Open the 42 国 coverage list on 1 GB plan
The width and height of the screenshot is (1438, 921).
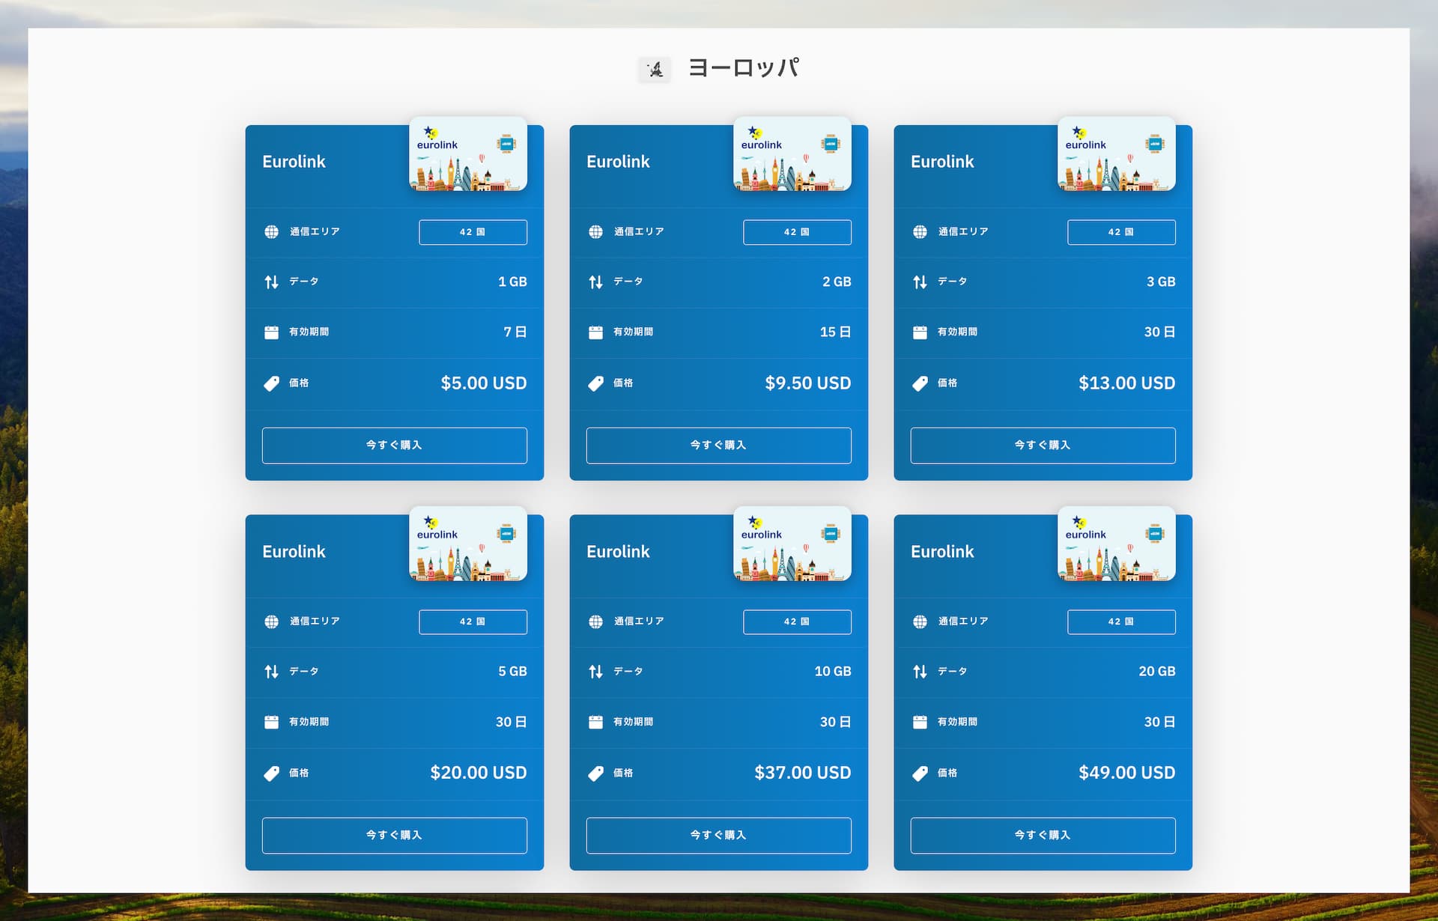pos(473,232)
